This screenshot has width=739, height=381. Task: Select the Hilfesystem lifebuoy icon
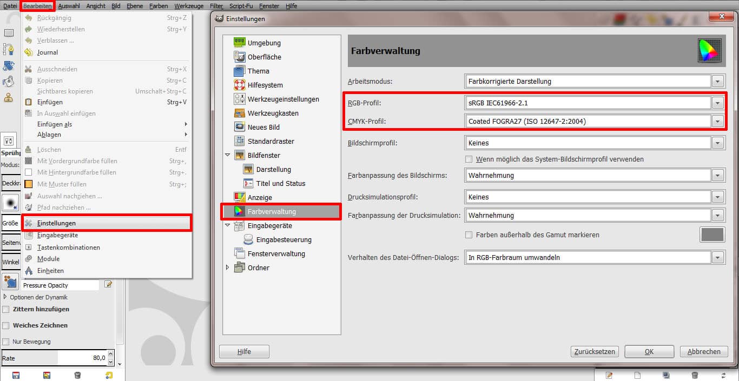239,85
